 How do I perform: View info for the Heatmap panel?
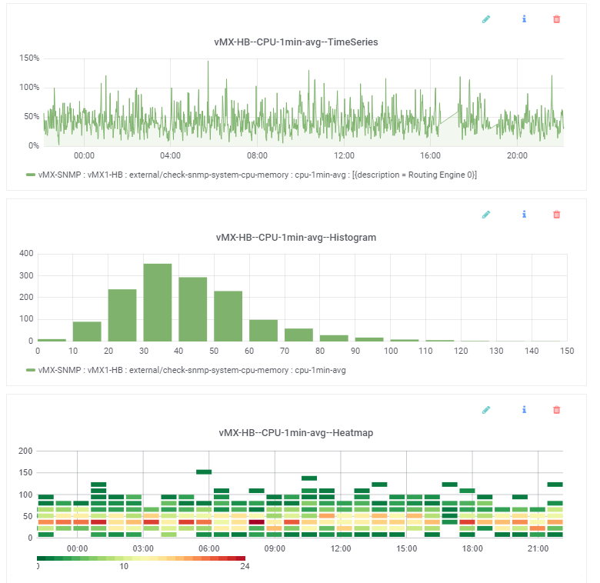click(x=524, y=410)
